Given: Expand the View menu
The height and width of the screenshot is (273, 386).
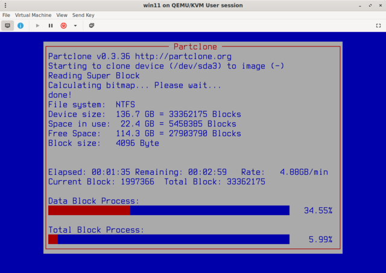Looking at the screenshot, I should 62,14.
